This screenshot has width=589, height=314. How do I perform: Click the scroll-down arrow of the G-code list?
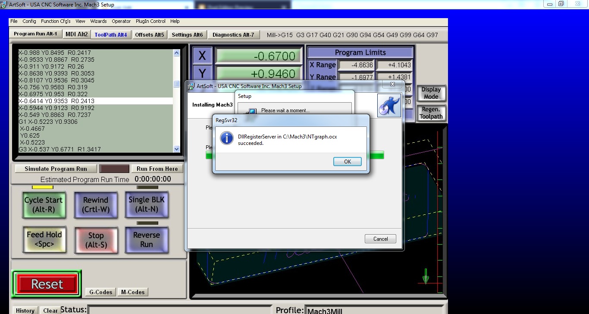pos(176,148)
